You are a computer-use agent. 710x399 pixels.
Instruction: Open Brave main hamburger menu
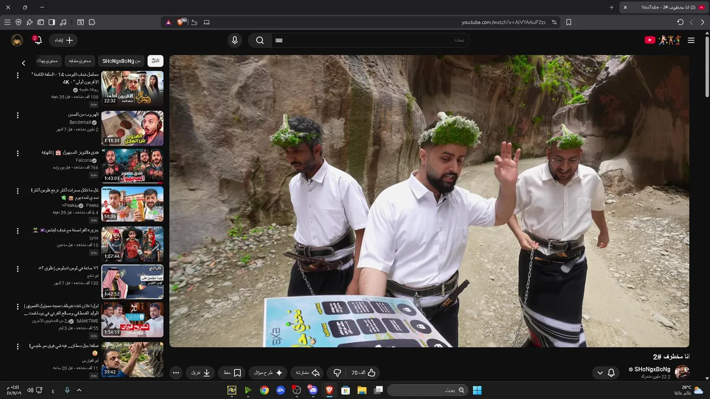7,22
